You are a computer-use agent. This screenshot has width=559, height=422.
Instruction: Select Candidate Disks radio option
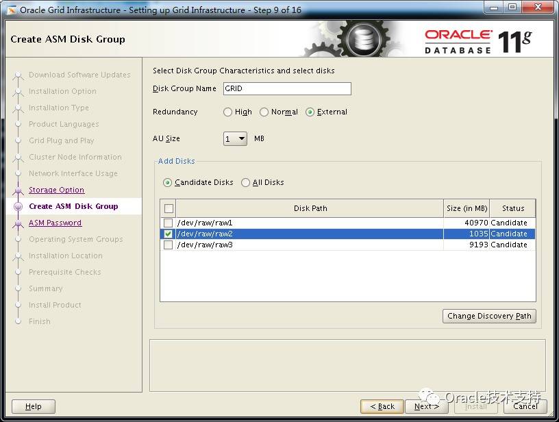coord(167,183)
